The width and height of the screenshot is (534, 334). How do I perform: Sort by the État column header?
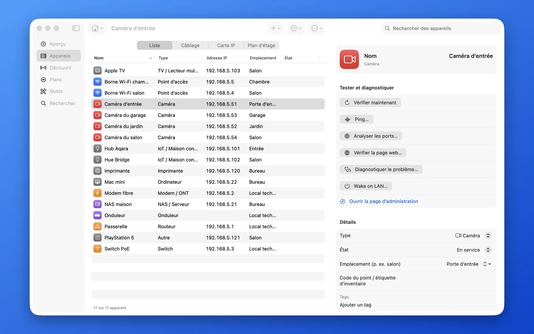tap(300, 58)
